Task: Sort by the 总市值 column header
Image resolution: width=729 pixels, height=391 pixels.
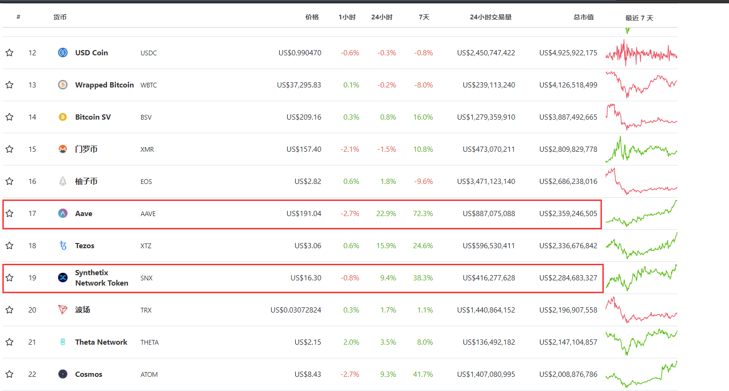Action: 583,17
